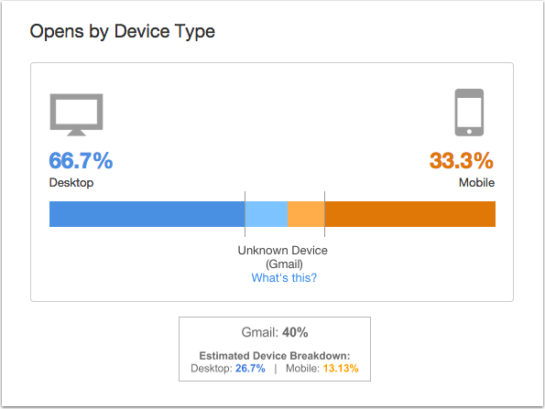Viewport: 545px width, 409px height.
Task: Select the light blue Gmail desktop segment
Action: tap(267, 214)
